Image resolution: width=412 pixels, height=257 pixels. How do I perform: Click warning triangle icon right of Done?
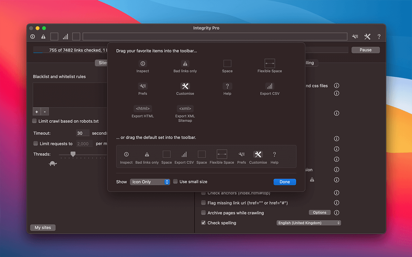click(x=312, y=180)
